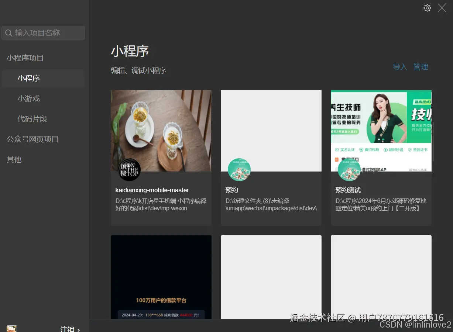
Task: Select the 小程序项目 category
Action: point(25,58)
